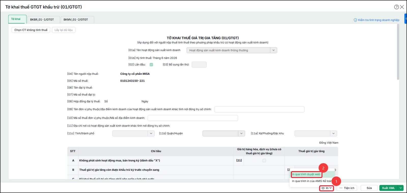The height and width of the screenshot is (193, 407).
Task: Click the [06] Tên đại lý thuế label
Action: click(x=80, y=88)
